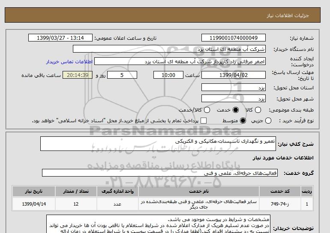
Task: Click the remaining days field showing 5
Action: pos(122,75)
